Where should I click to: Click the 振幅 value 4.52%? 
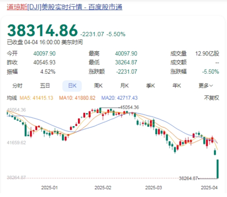point(48,72)
